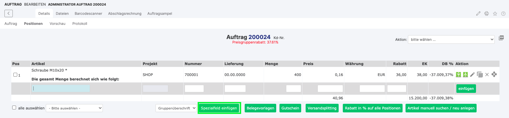Open the Vorschau sub-tab
The height and width of the screenshot is (118, 509).
[x=57, y=24]
